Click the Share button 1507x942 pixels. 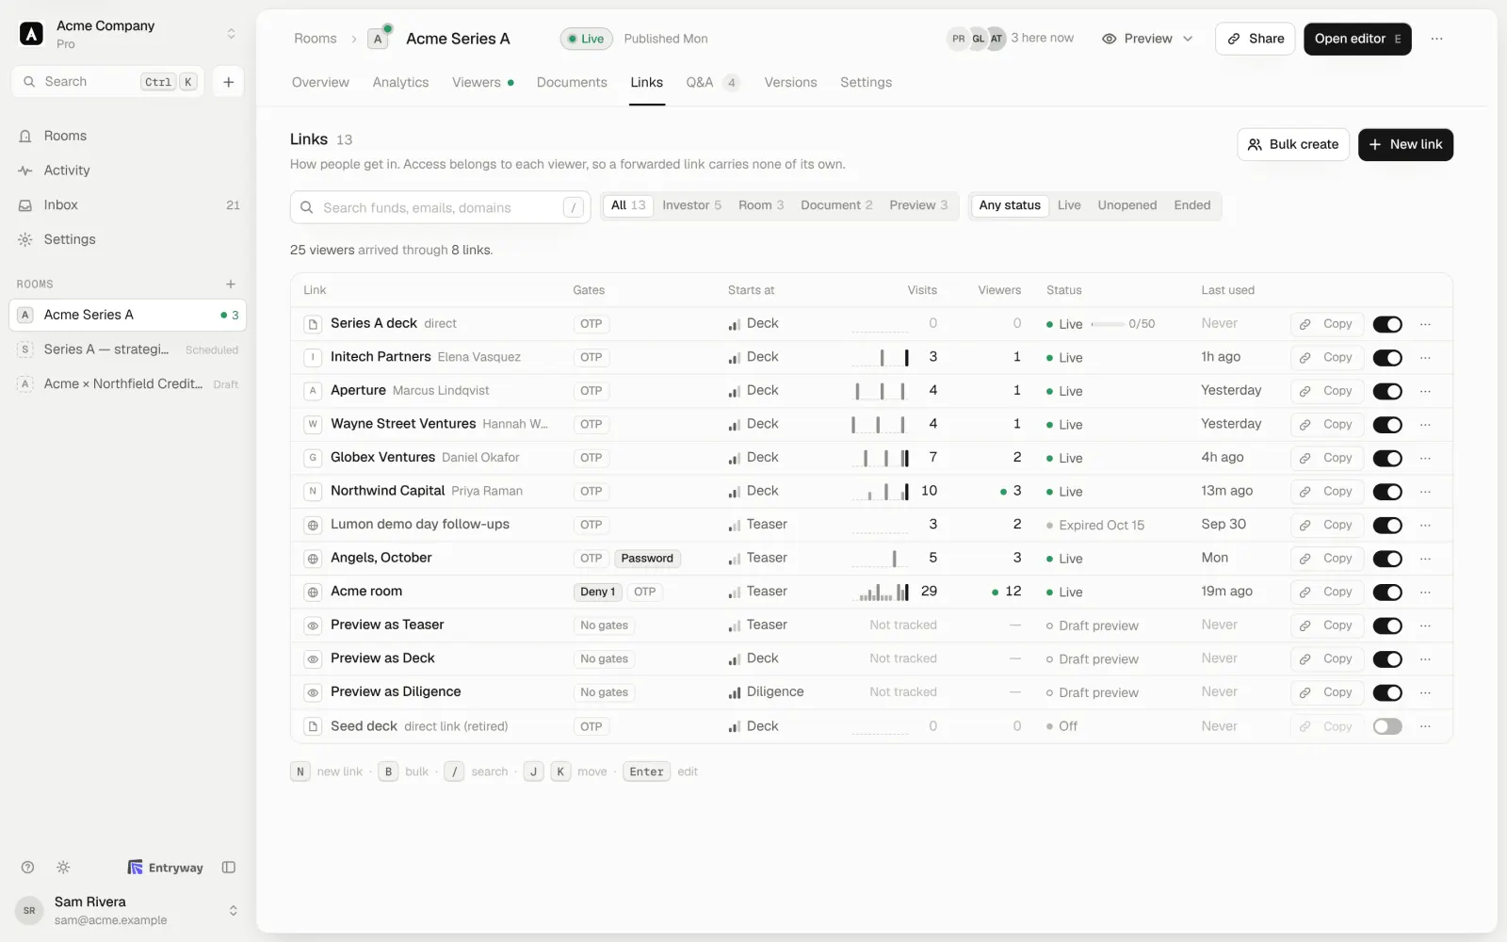tap(1256, 39)
